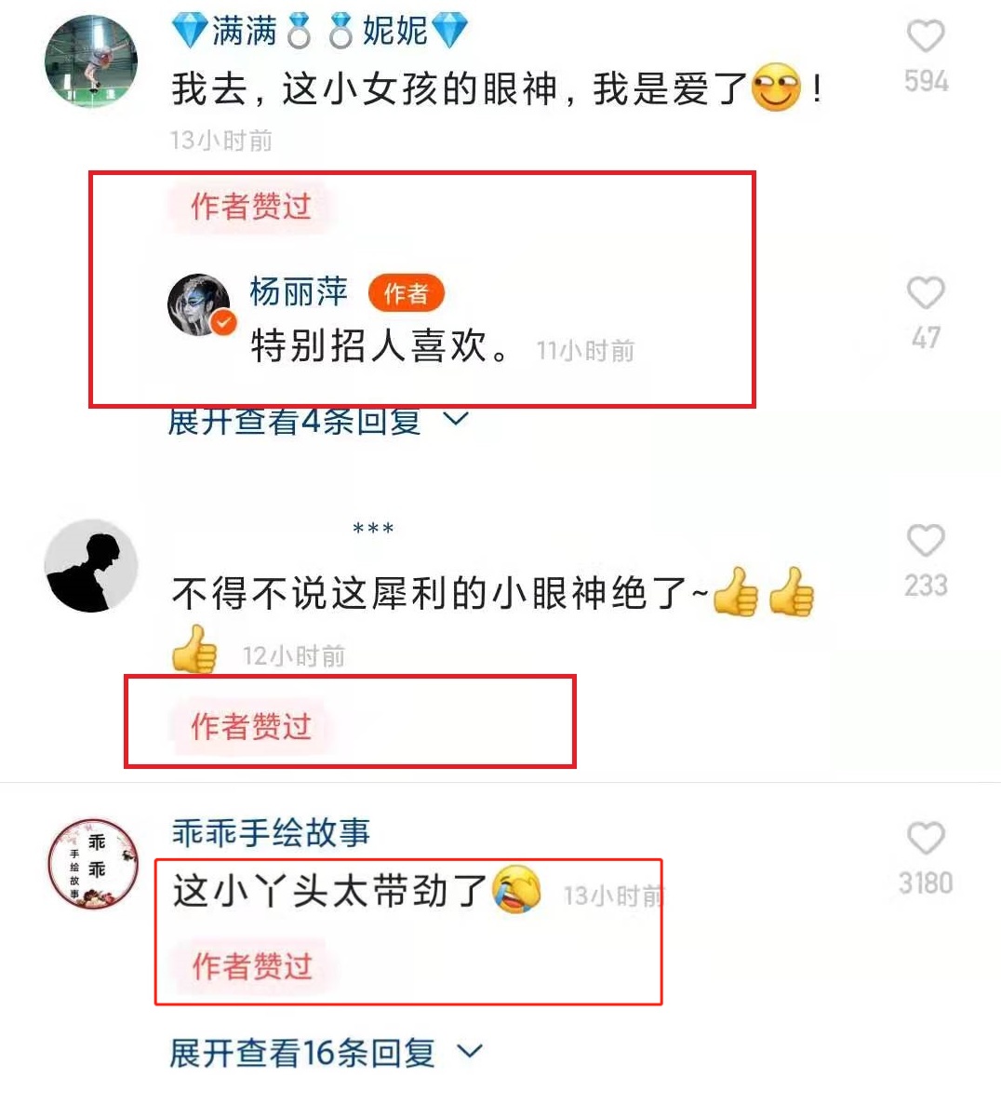Like 杨丽萍's author reply
Screen dimensions: 1001x1118
coord(926,293)
